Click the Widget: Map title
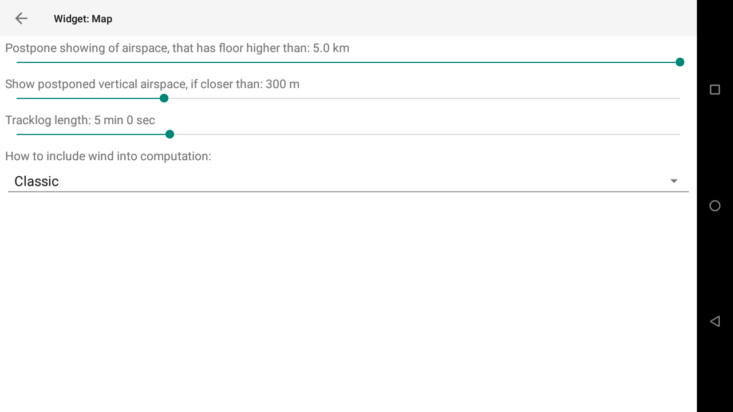The height and width of the screenshot is (412, 733). tap(83, 19)
